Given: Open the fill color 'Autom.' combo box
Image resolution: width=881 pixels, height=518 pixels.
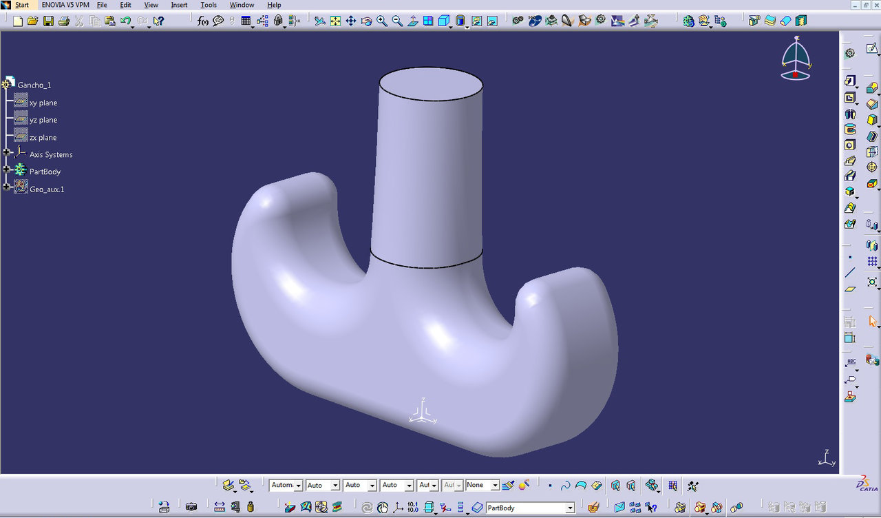Looking at the screenshot, I should coord(286,486).
